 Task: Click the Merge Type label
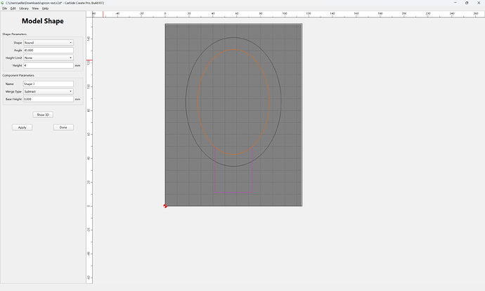point(13,91)
